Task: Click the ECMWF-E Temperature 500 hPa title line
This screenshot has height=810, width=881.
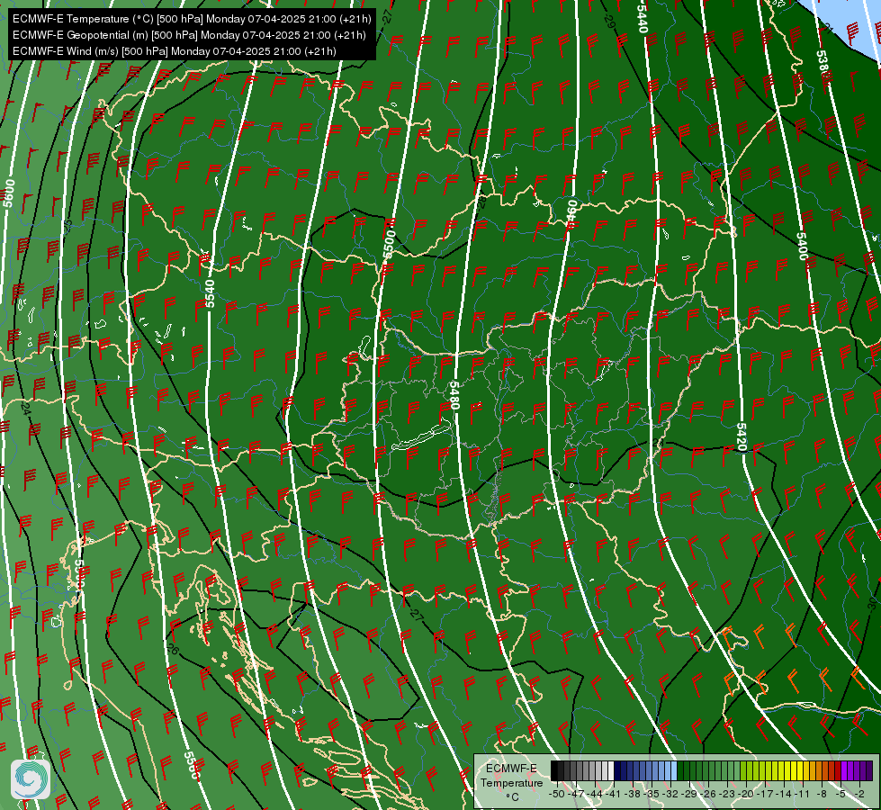Action: 192,19
